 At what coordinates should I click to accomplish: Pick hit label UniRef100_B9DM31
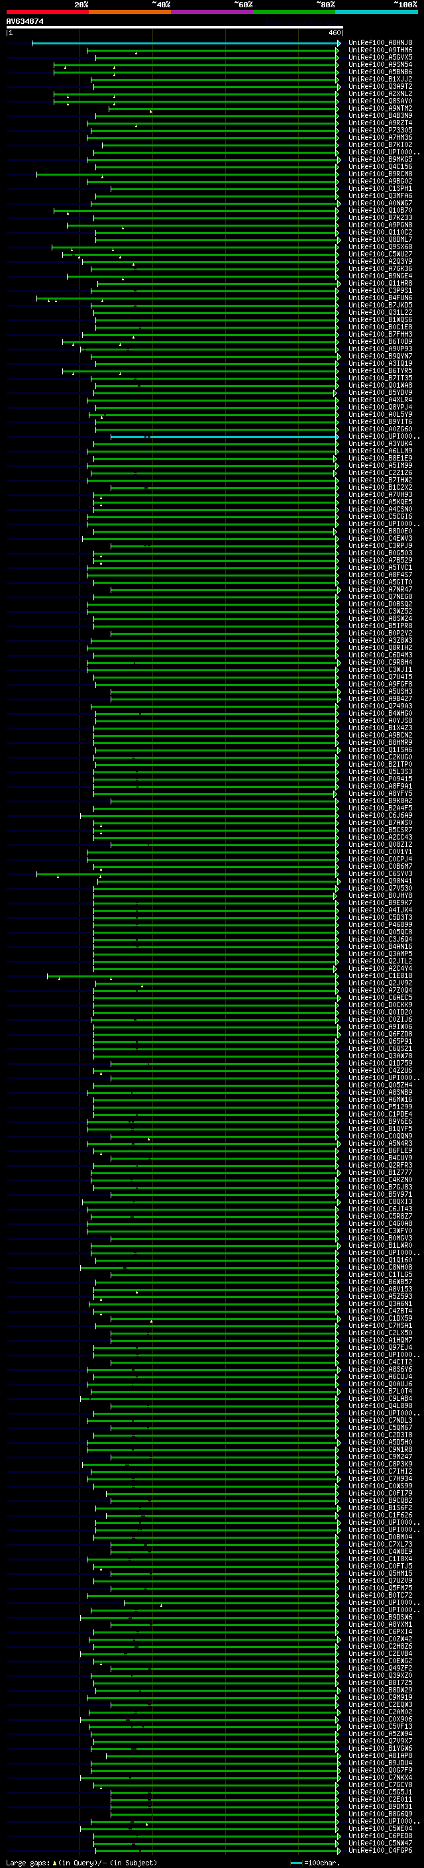(x=380, y=1806)
